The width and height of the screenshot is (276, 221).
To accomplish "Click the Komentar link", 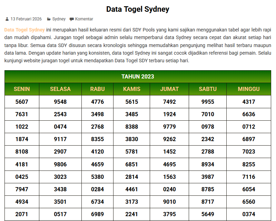I will 84,19.
